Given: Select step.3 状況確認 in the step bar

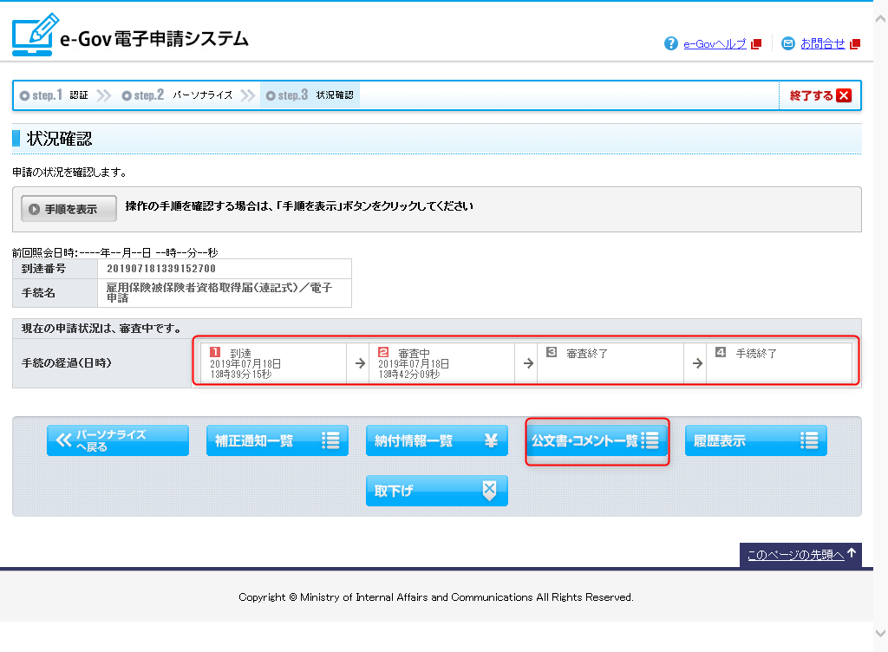Looking at the screenshot, I should click(310, 95).
